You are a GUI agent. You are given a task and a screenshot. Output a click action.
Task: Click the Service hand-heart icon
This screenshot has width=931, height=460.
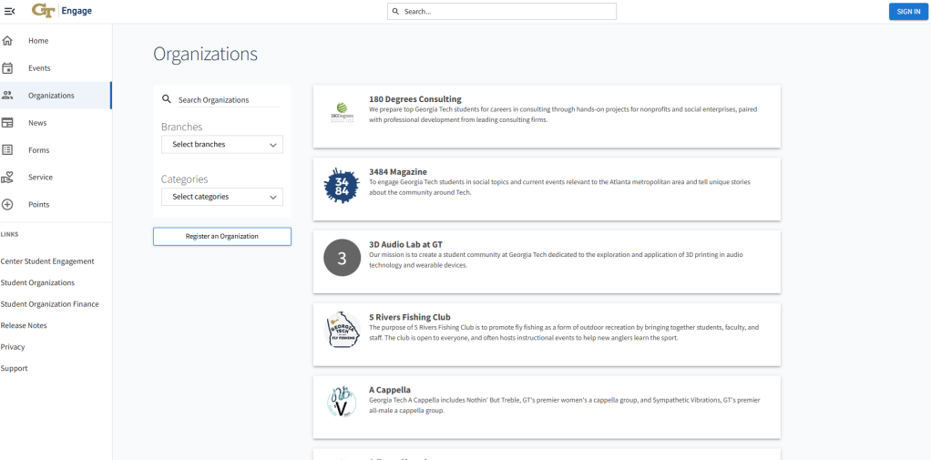(x=7, y=177)
